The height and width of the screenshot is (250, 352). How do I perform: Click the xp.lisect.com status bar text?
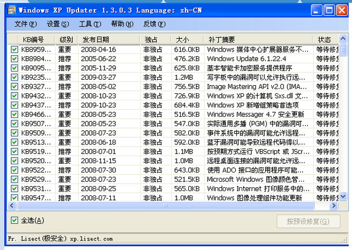[92, 239]
